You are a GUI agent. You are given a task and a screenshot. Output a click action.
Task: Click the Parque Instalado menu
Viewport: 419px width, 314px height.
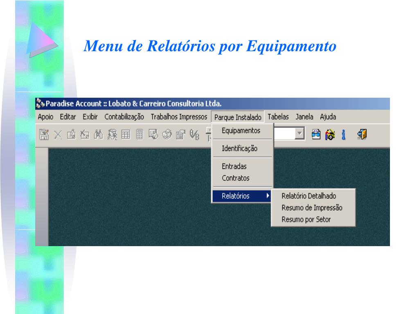coord(238,117)
